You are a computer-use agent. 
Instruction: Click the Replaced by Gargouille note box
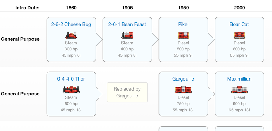[127, 92]
